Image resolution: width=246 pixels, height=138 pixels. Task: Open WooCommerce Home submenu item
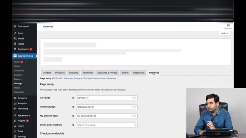[17, 62]
